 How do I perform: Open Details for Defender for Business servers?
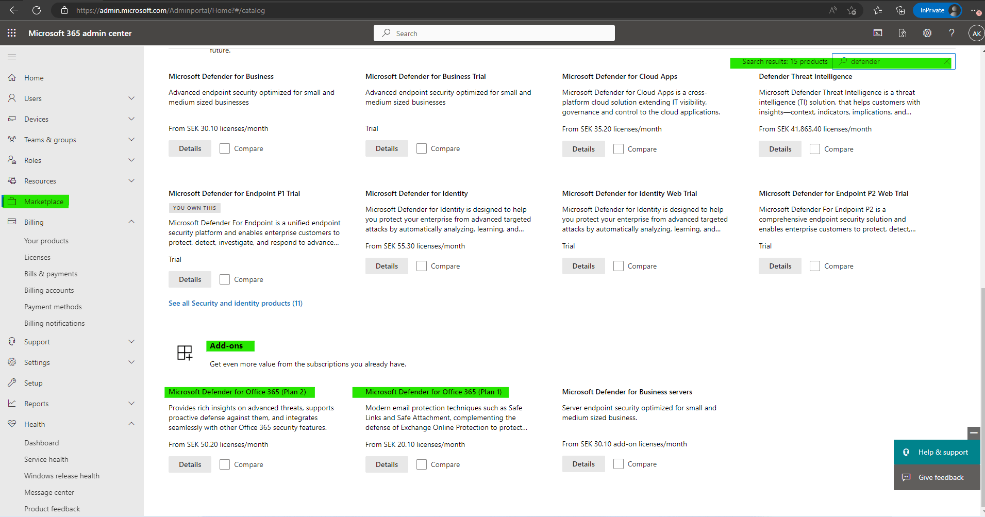click(x=583, y=464)
